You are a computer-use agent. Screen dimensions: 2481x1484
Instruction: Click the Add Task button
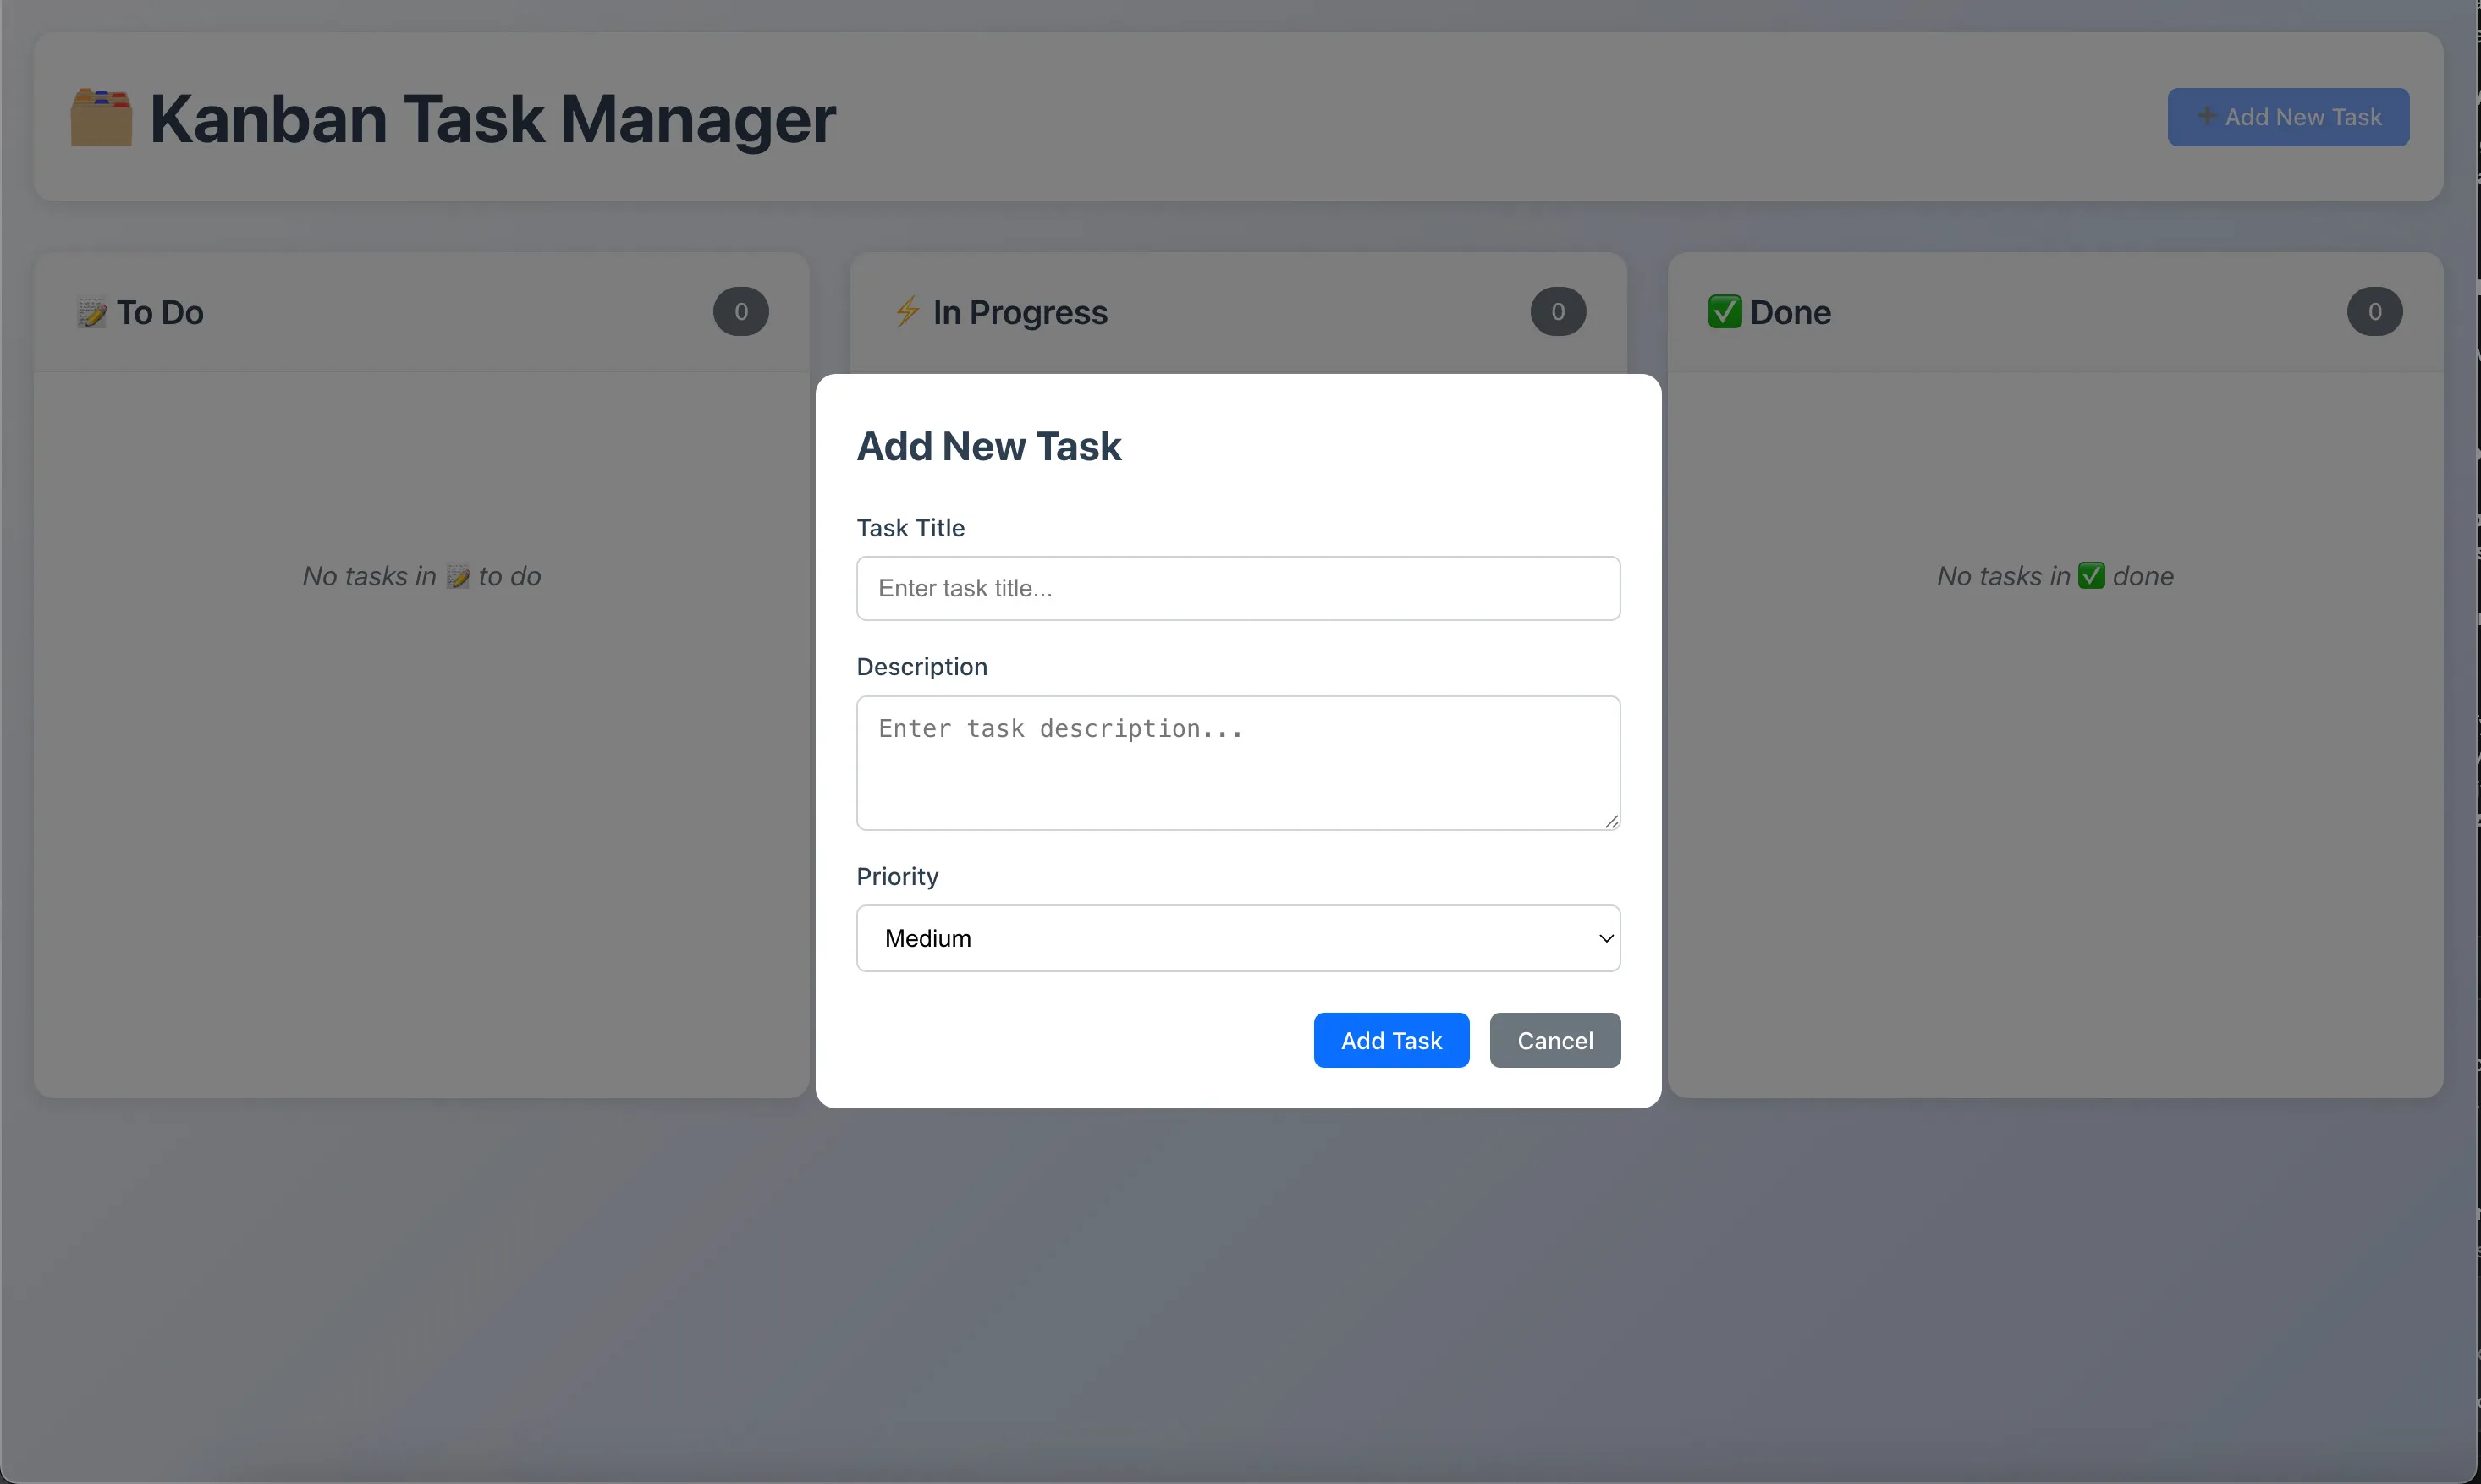1391,1039
